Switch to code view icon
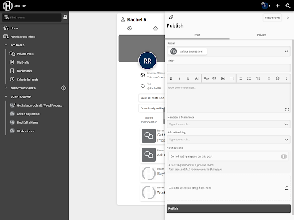 click(269, 78)
